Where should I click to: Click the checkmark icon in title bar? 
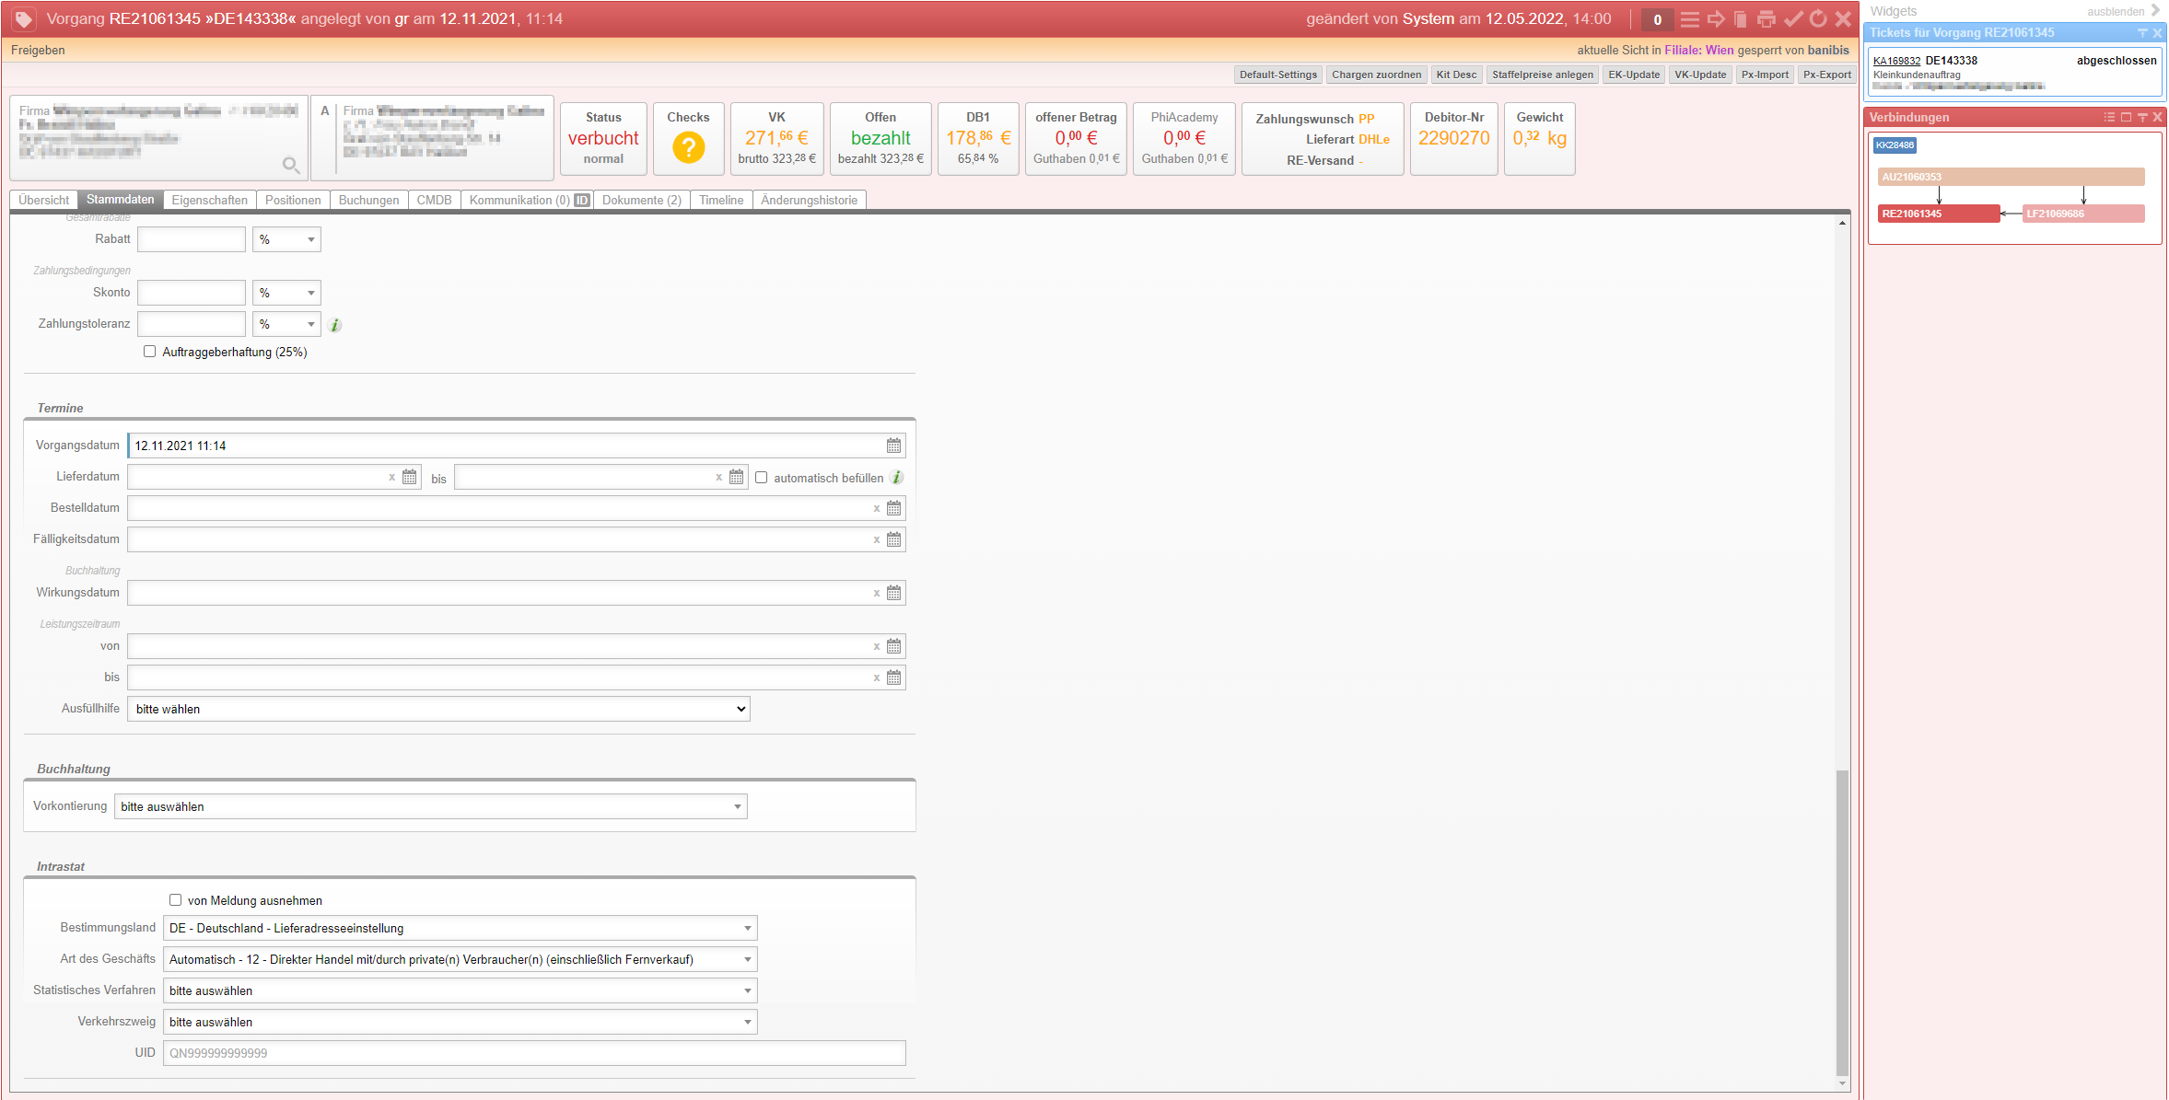1793,19
